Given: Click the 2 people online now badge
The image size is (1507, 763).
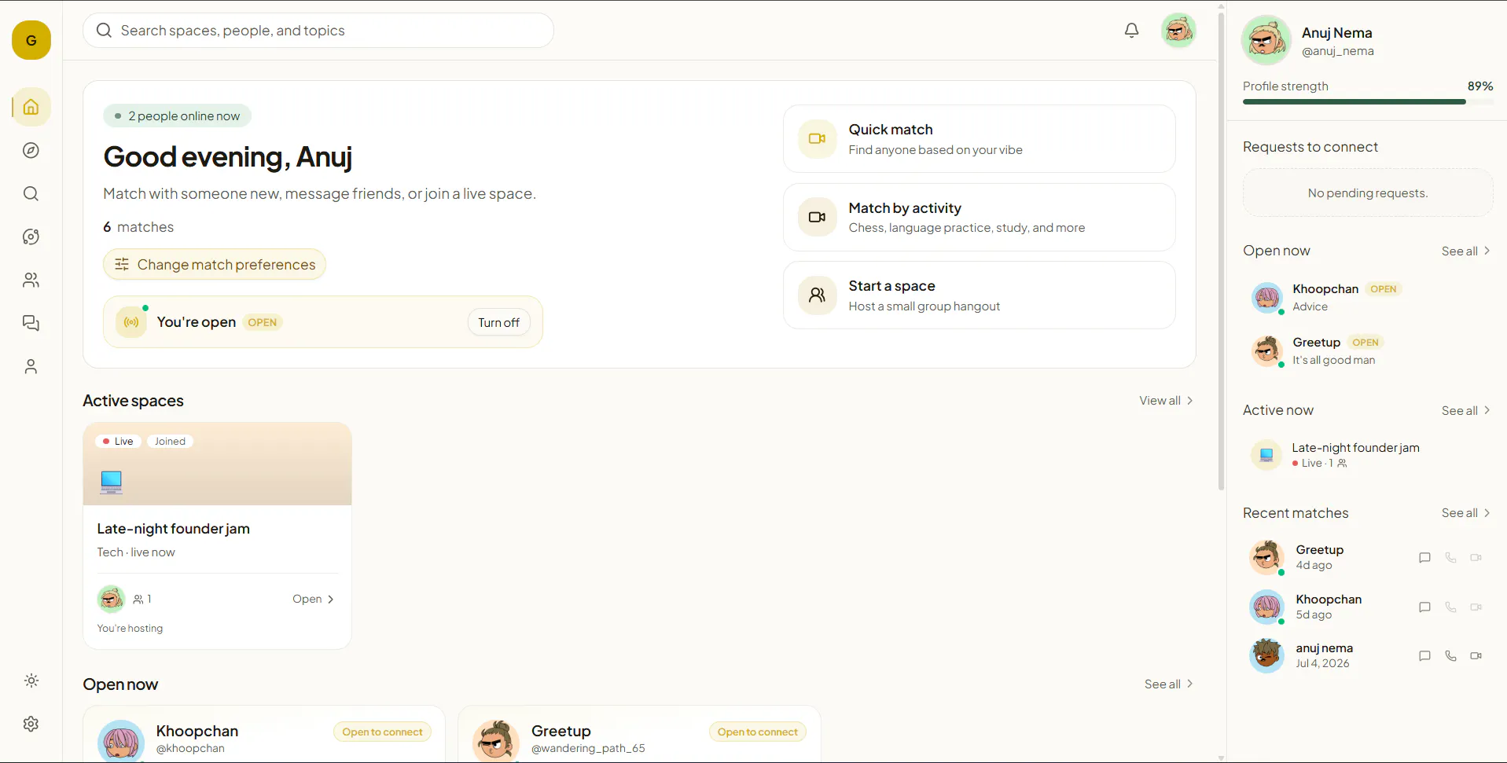Looking at the screenshot, I should coord(177,116).
